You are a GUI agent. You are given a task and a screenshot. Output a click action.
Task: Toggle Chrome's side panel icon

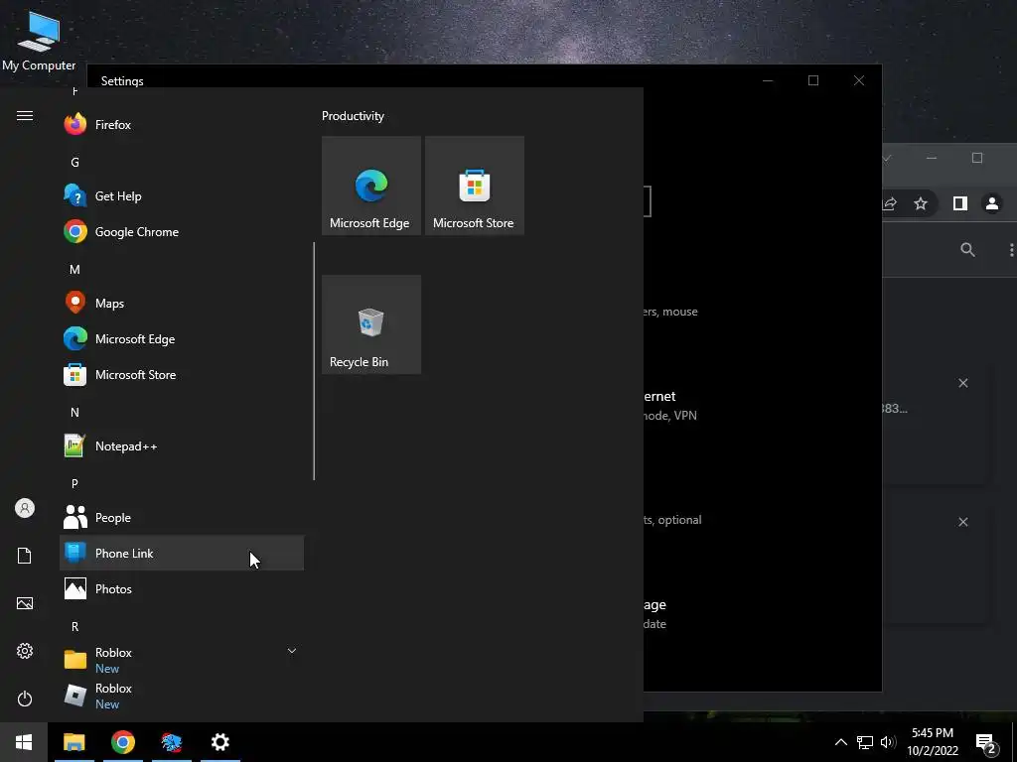click(960, 203)
